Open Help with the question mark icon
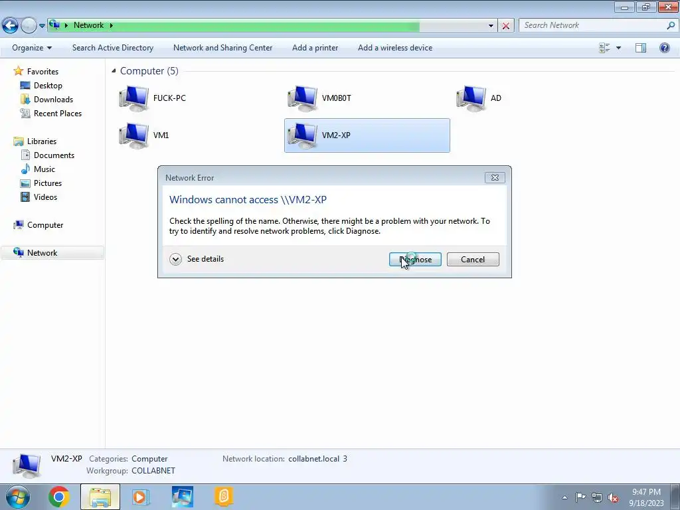This screenshot has height=510, width=680. click(x=664, y=48)
